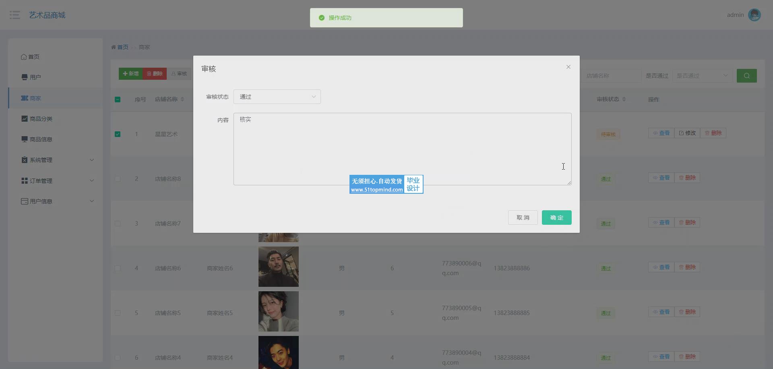Viewport: 773px width, 369px height.
Task: Click the 审核 toolbar button
Action: coord(179,74)
